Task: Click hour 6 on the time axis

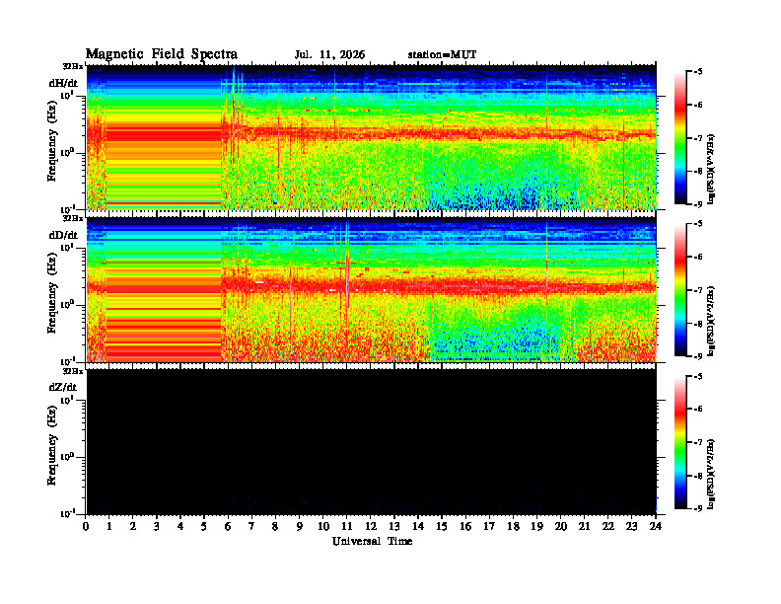Action: (228, 526)
